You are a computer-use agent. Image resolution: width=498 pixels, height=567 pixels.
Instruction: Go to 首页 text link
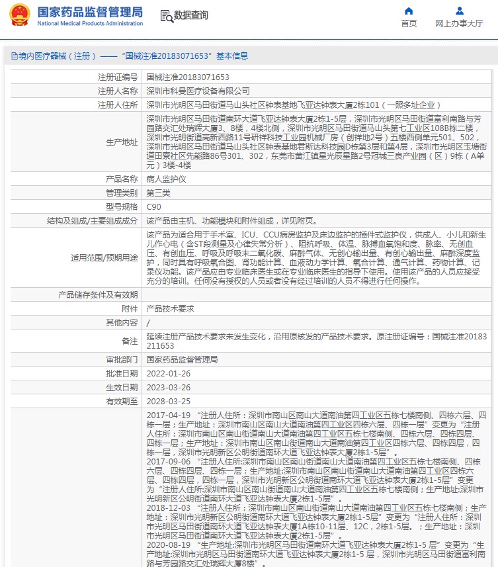[x=409, y=24]
